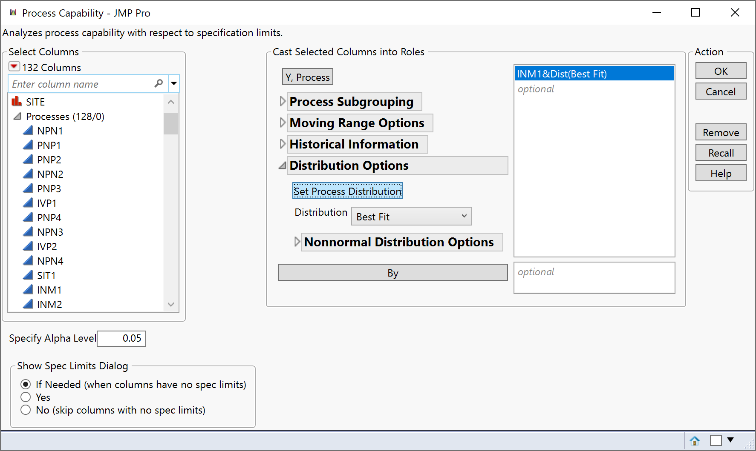756x451 pixels.
Task: Click the histogram icon next to SITE
Action: [17, 101]
